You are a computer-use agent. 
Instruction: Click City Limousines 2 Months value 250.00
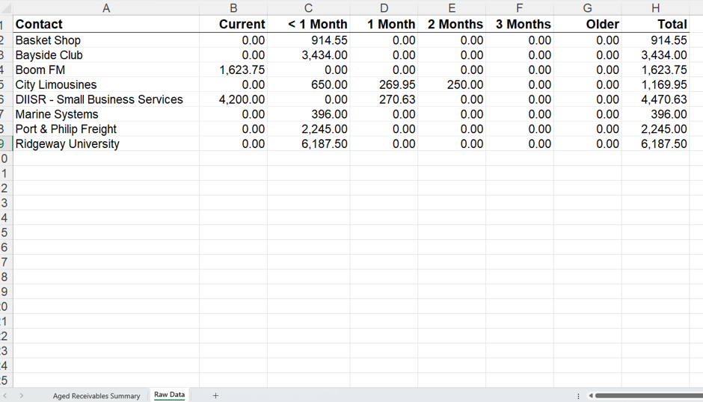[x=452, y=84]
